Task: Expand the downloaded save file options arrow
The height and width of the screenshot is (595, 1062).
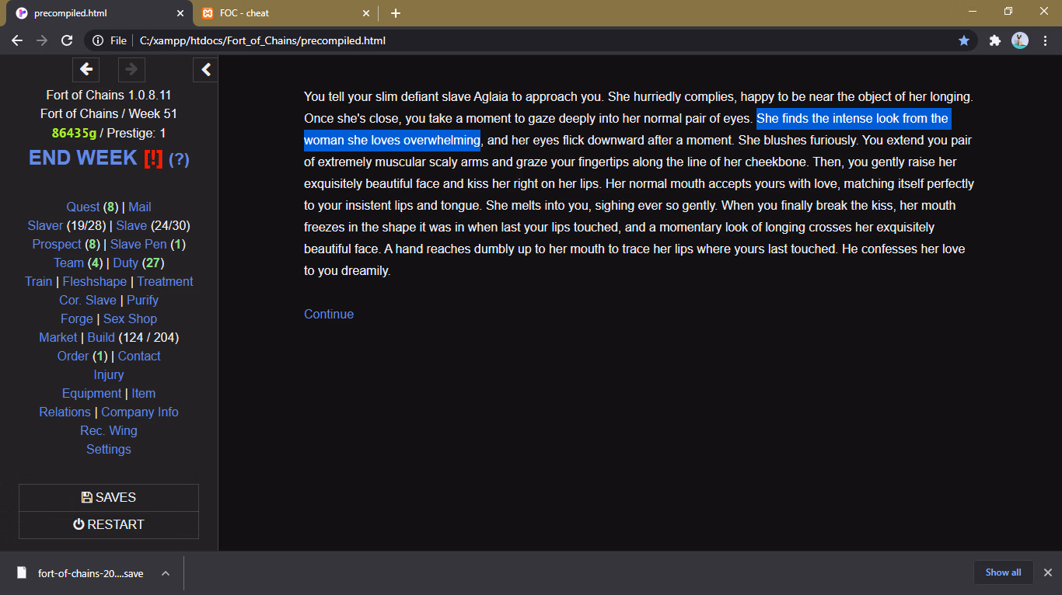Action: click(x=166, y=573)
